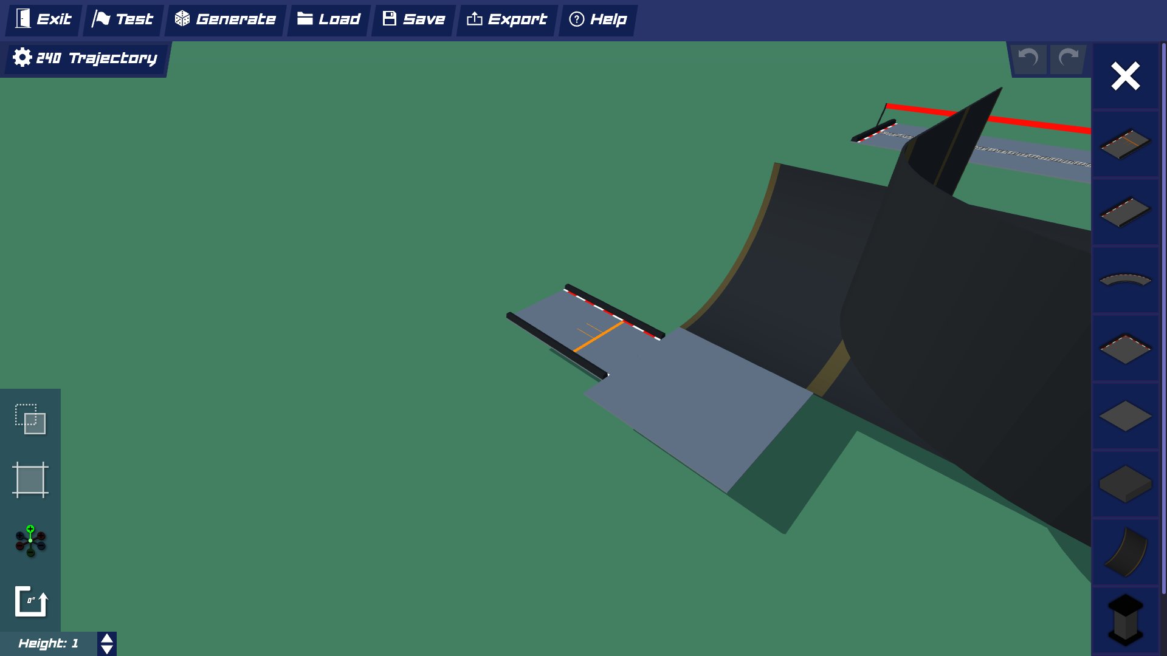This screenshot has height=656, width=1167.
Task: Select the straight road piece
Action: (1125, 212)
